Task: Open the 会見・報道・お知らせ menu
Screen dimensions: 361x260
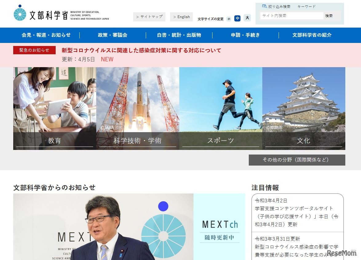Action: pyautogui.click(x=46, y=35)
